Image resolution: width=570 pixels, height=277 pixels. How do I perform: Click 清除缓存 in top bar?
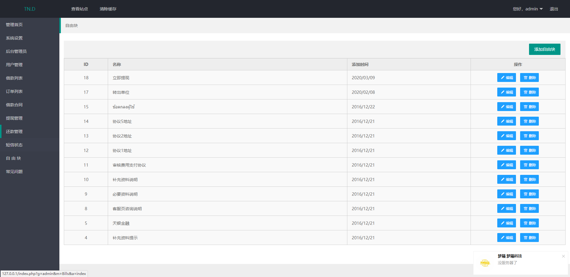click(108, 9)
